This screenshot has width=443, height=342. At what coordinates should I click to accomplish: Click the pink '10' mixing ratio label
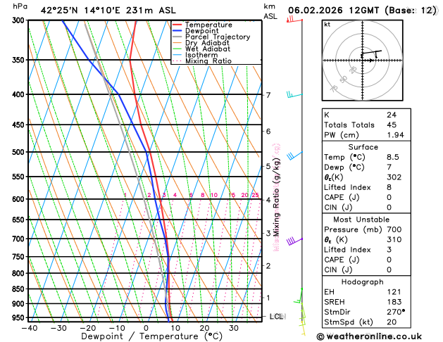[214, 195]
